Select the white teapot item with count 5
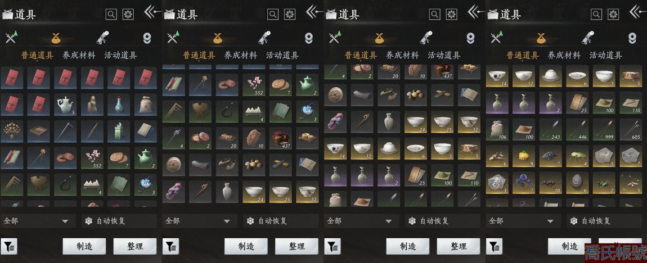647x263 pixels. [x=65, y=104]
